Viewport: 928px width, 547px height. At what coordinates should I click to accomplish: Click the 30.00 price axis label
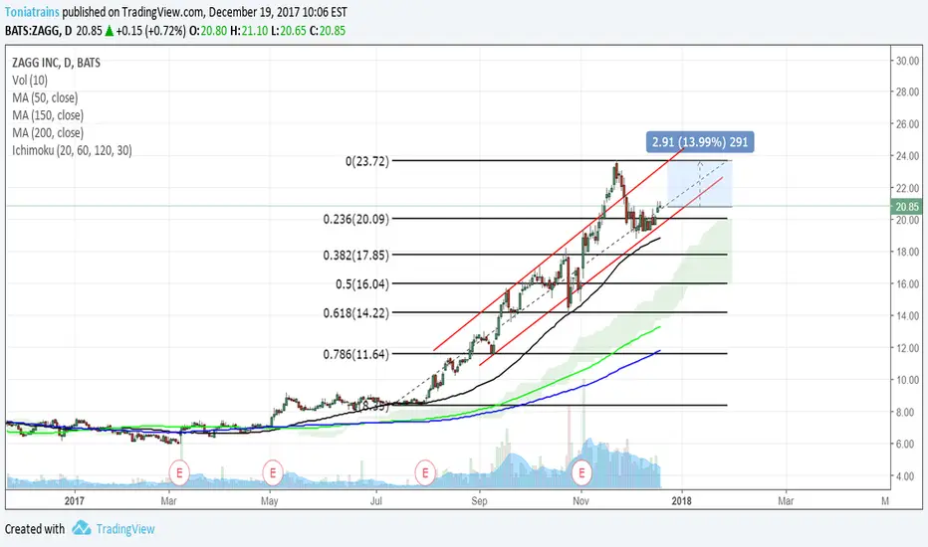(x=907, y=61)
